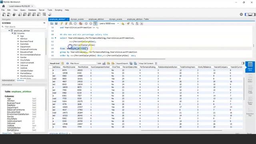This screenshot has height=144, width=256.
Task: Open a new SQL tab from toolbar
Action: pos(4,14)
